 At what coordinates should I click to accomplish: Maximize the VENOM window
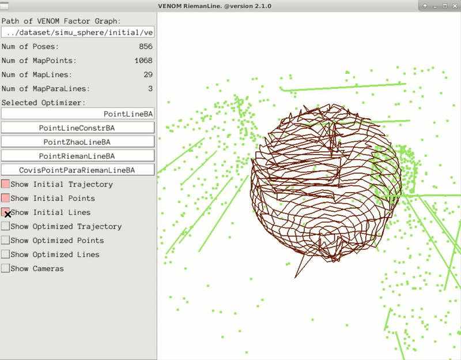point(444,6)
